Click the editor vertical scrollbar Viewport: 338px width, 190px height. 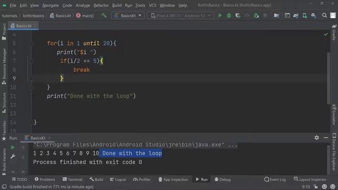click(x=328, y=78)
